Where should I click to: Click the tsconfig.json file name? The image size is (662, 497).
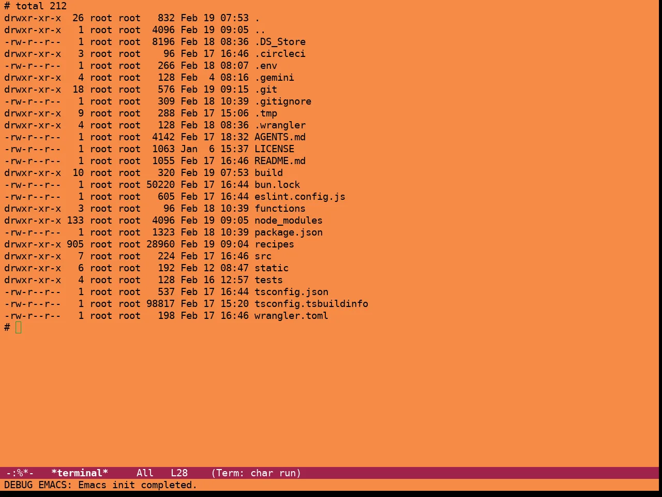[291, 292]
